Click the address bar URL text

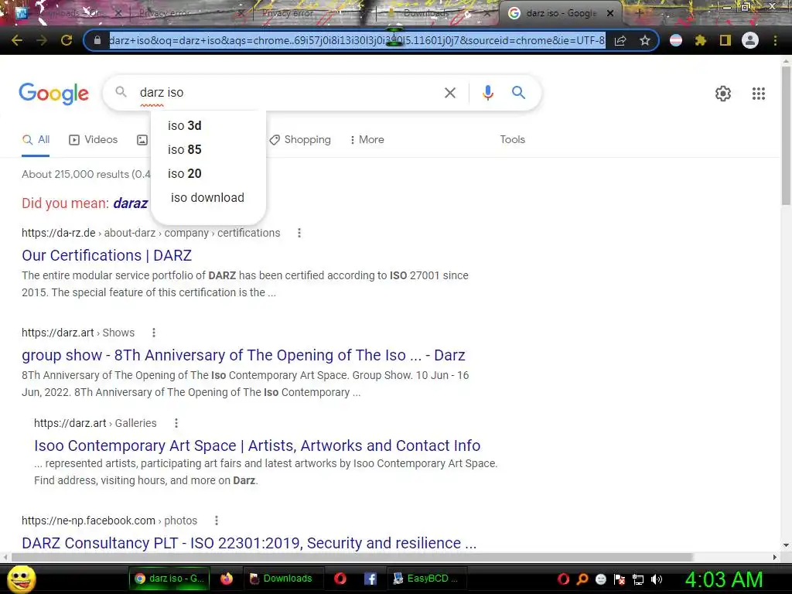tap(357, 40)
